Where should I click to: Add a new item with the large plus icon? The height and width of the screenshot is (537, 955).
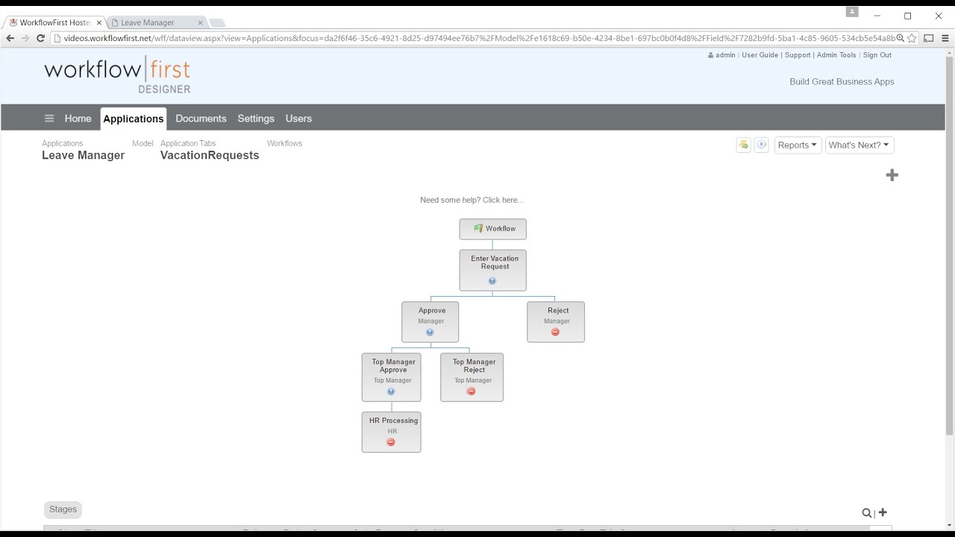coord(892,175)
